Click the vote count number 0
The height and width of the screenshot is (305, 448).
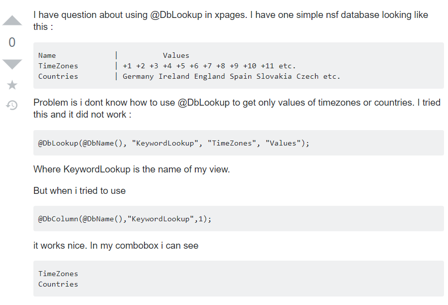[x=12, y=42]
